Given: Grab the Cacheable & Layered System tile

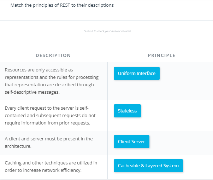Looking at the screenshot, I should coord(148,166).
